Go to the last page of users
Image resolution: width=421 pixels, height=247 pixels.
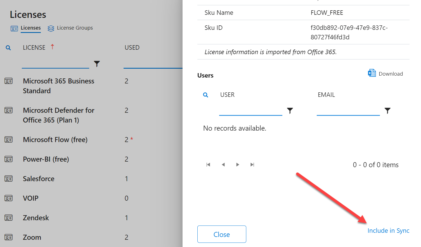point(252,165)
